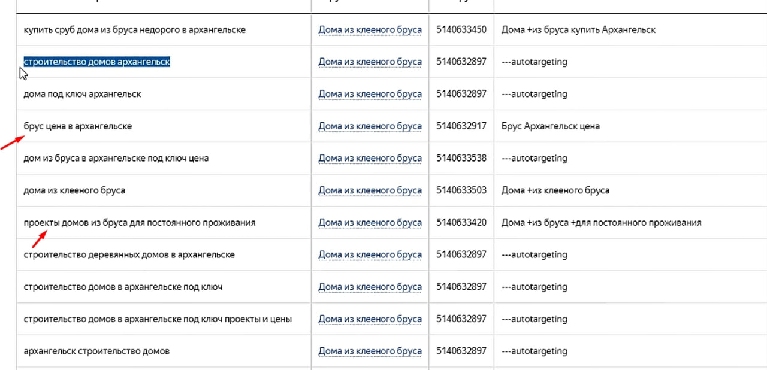Open ad group link beside query 'дома из клееного бруса'
767x370 pixels.
370,190
